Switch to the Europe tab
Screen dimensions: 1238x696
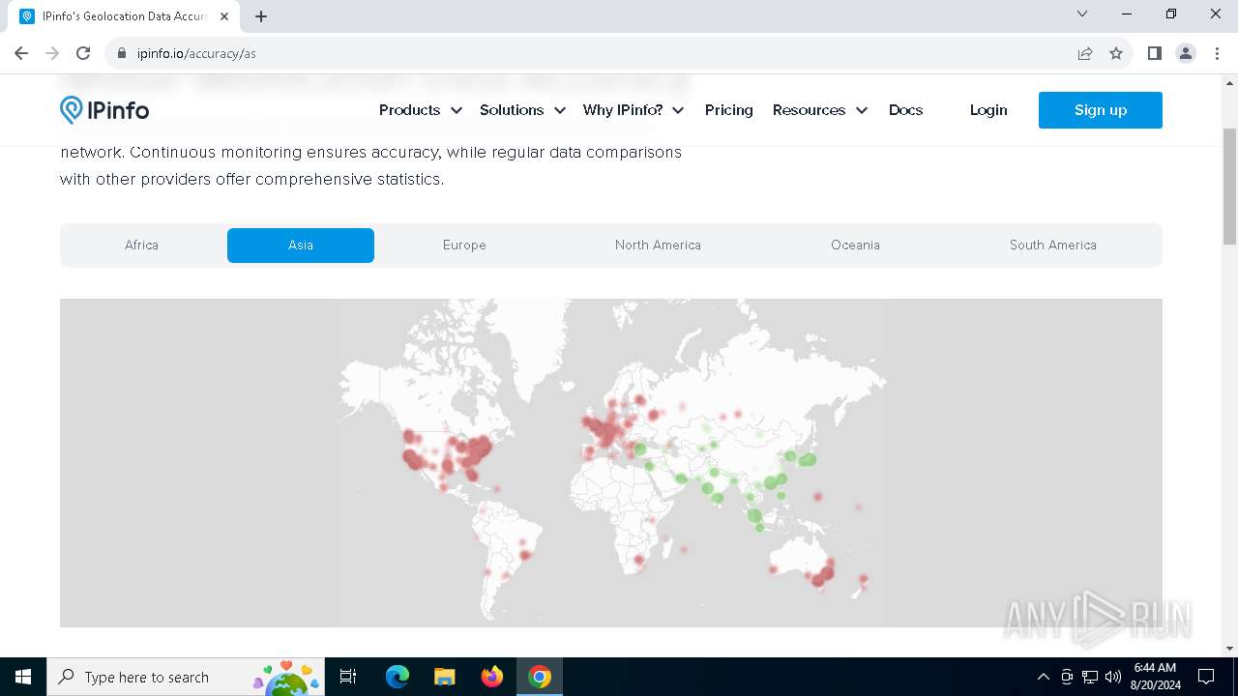point(464,246)
